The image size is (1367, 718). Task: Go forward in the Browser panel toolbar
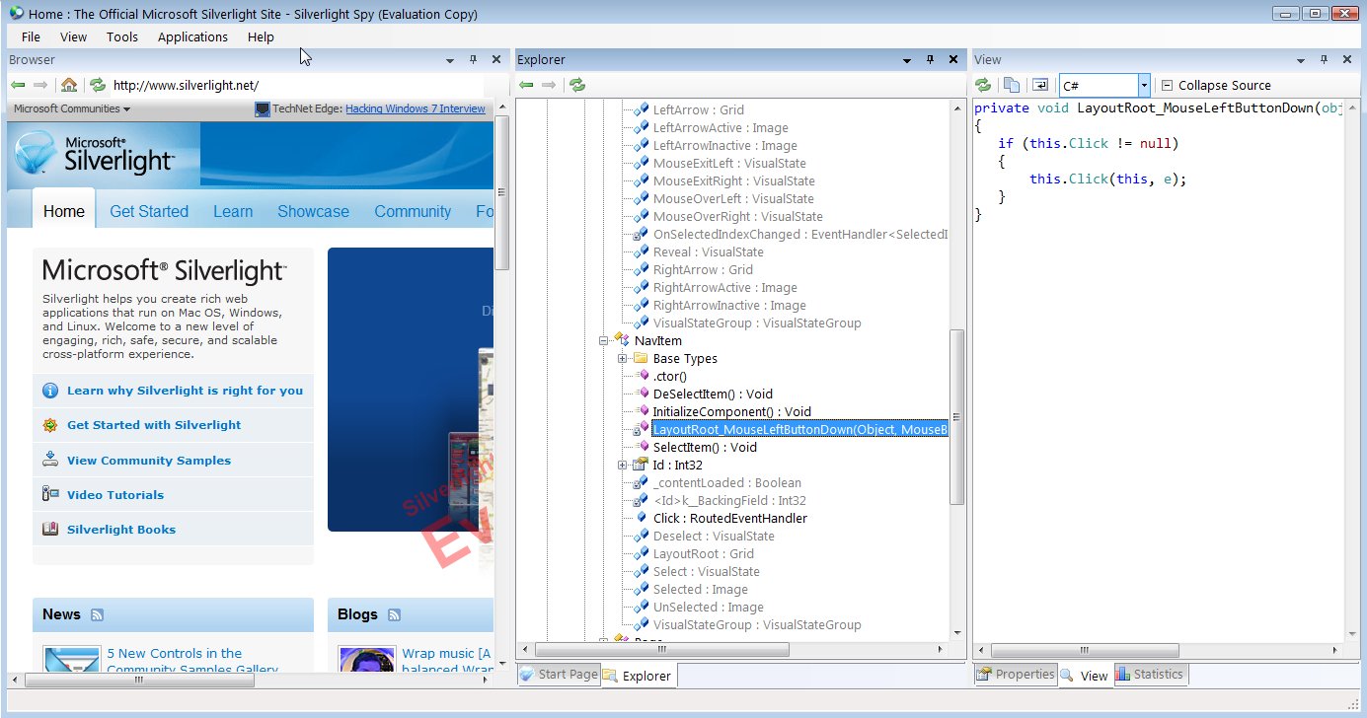click(40, 85)
